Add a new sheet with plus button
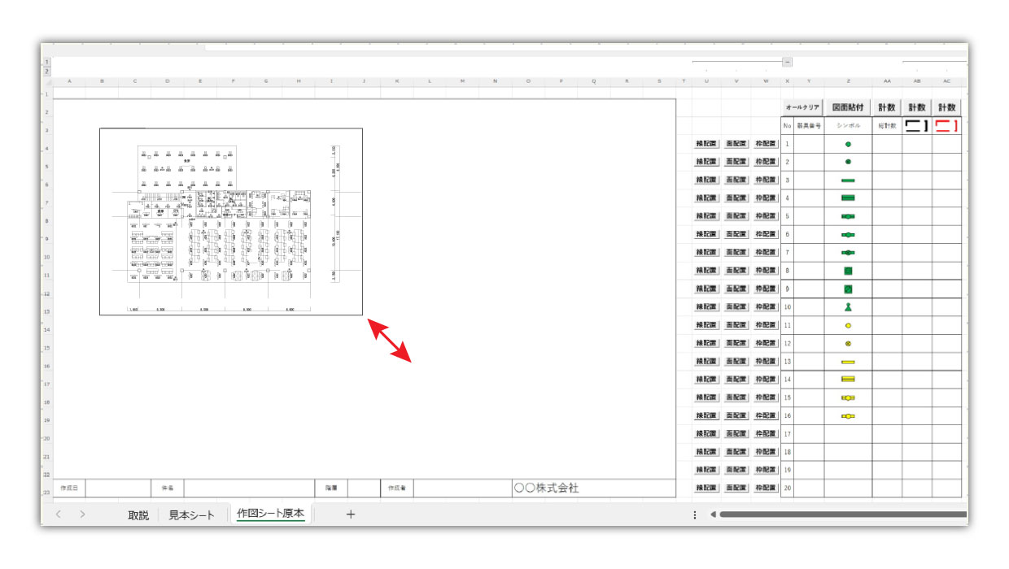 pyautogui.click(x=351, y=515)
